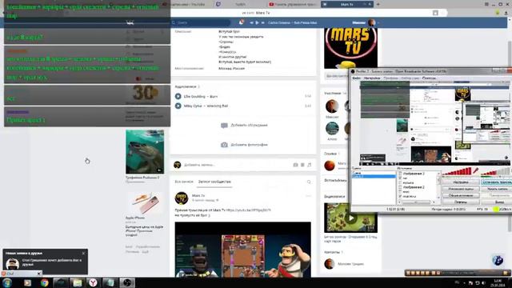The image size is (512, 288).
Task: Click the discussion bubble icon beside Добавить обсуждение
Action: pos(224,126)
